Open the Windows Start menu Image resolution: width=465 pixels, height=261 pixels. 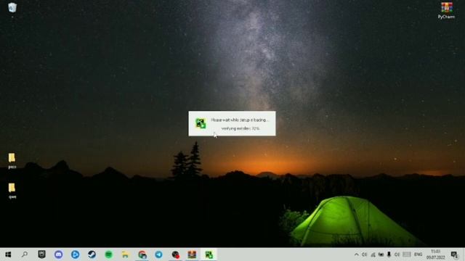pyautogui.click(x=8, y=254)
